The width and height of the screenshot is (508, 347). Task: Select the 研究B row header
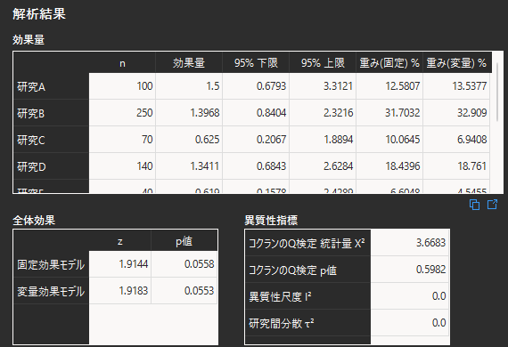click(51, 113)
